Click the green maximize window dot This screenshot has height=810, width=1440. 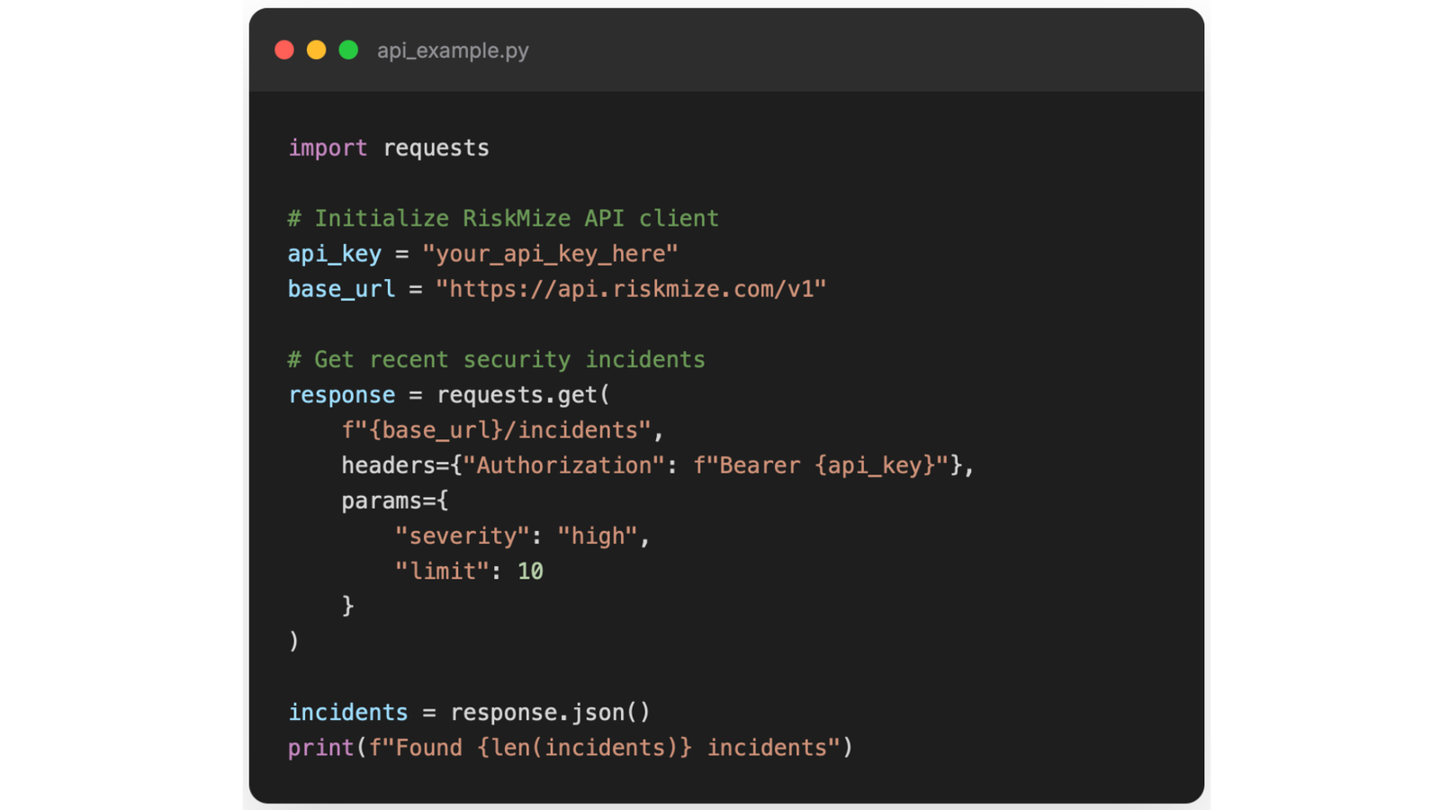pyautogui.click(x=348, y=50)
